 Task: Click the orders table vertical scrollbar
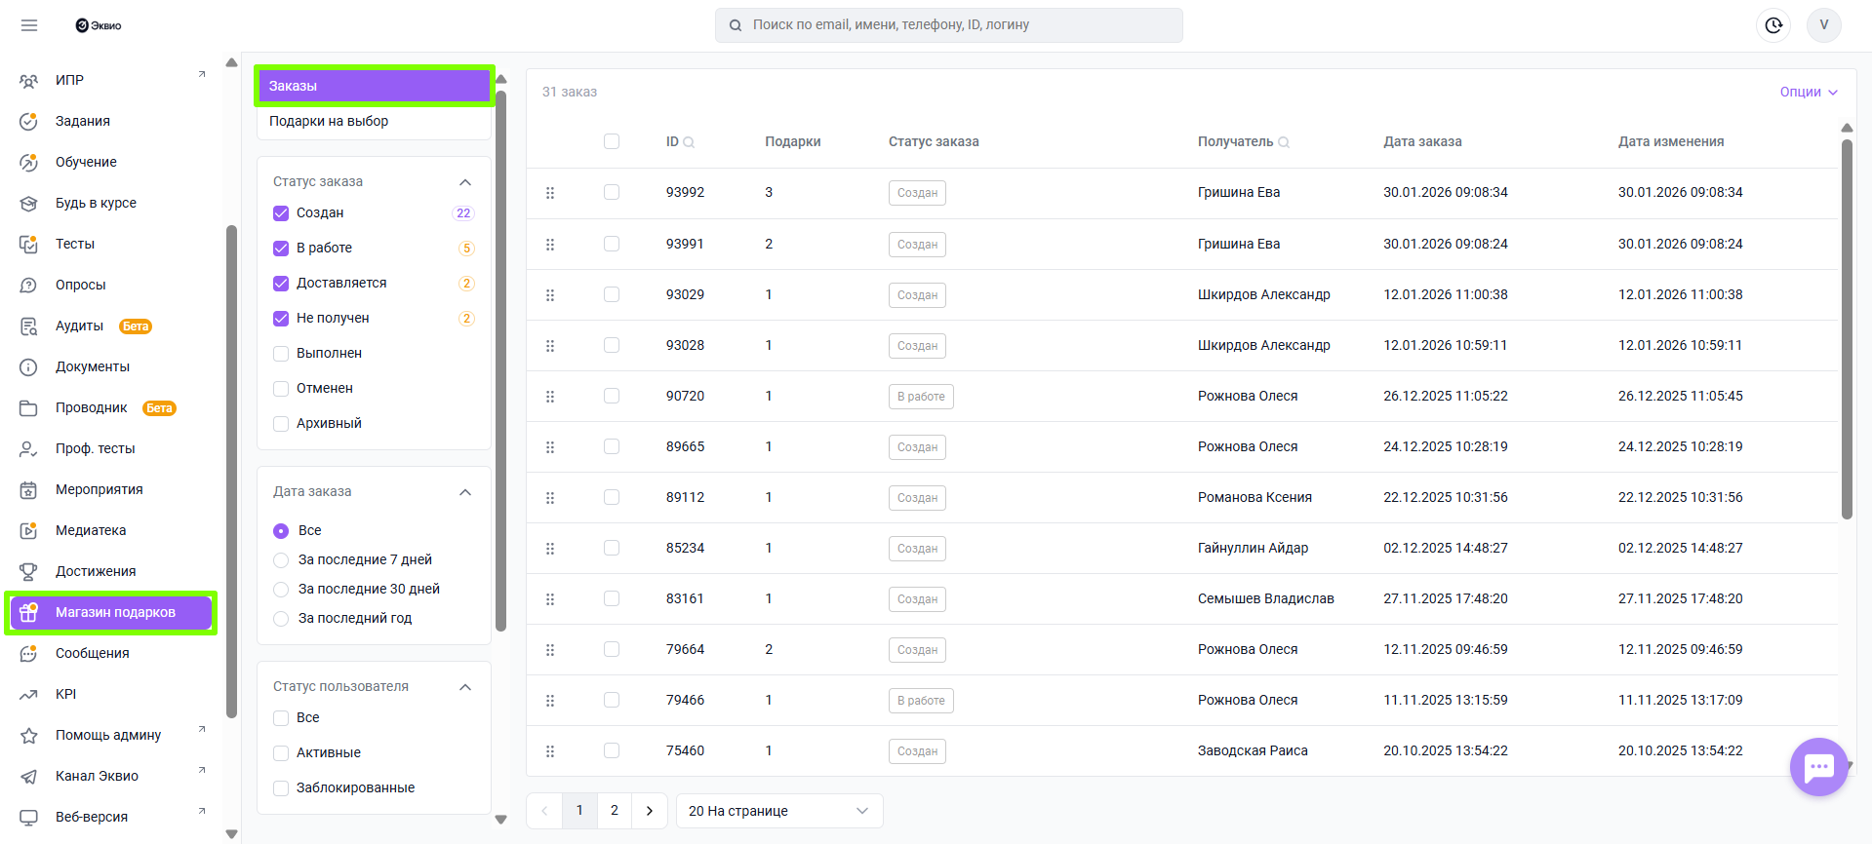tap(1846, 331)
